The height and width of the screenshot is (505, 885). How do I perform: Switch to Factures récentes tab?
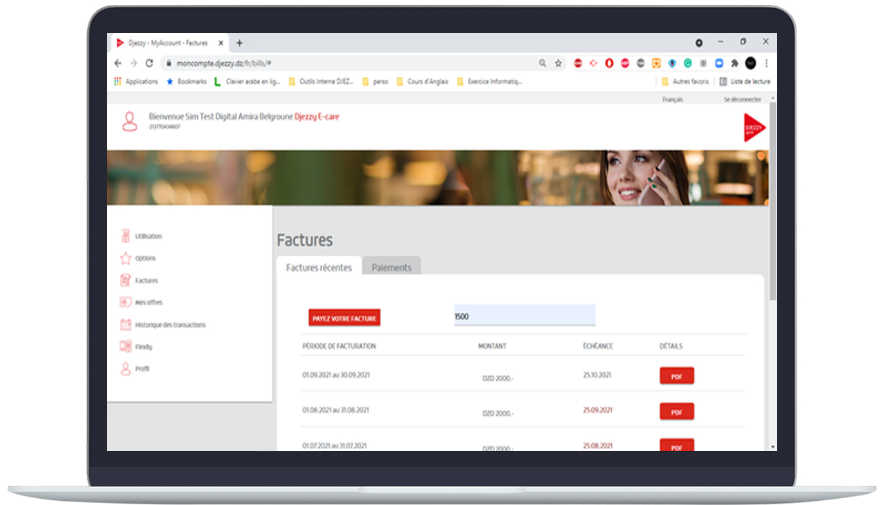[319, 267]
